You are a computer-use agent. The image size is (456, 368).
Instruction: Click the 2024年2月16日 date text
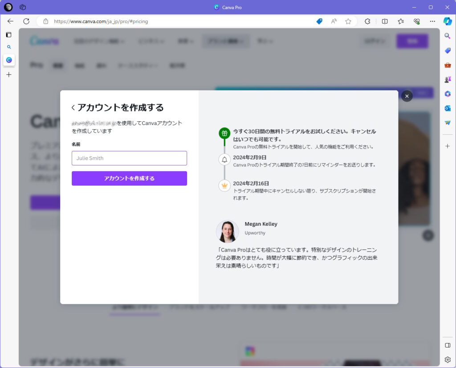[x=251, y=183]
